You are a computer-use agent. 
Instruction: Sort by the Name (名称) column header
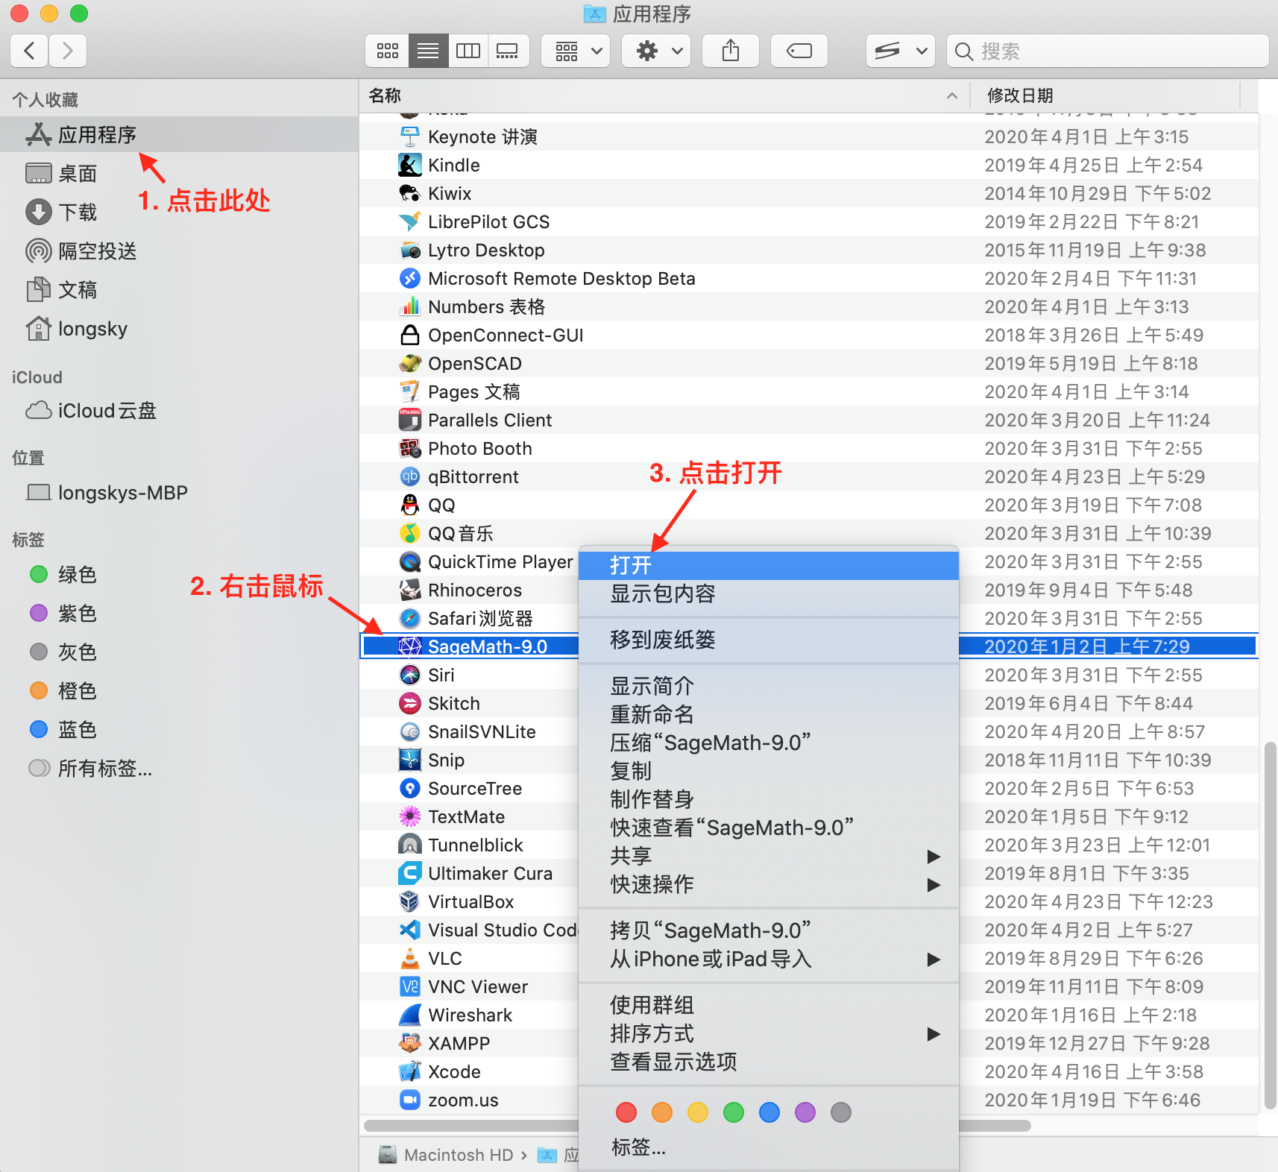(664, 95)
